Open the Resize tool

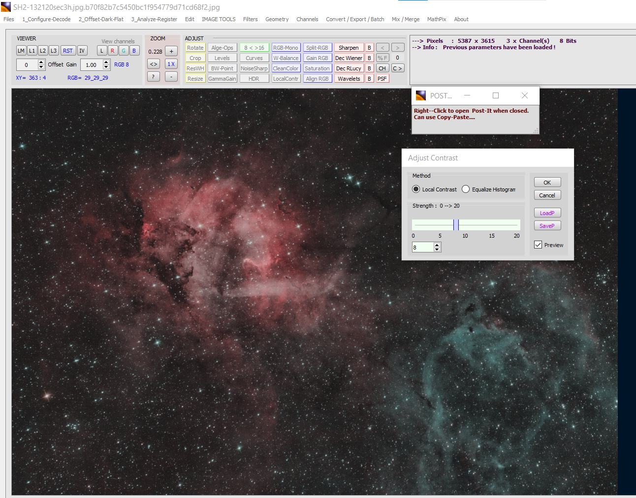pyautogui.click(x=195, y=79)
